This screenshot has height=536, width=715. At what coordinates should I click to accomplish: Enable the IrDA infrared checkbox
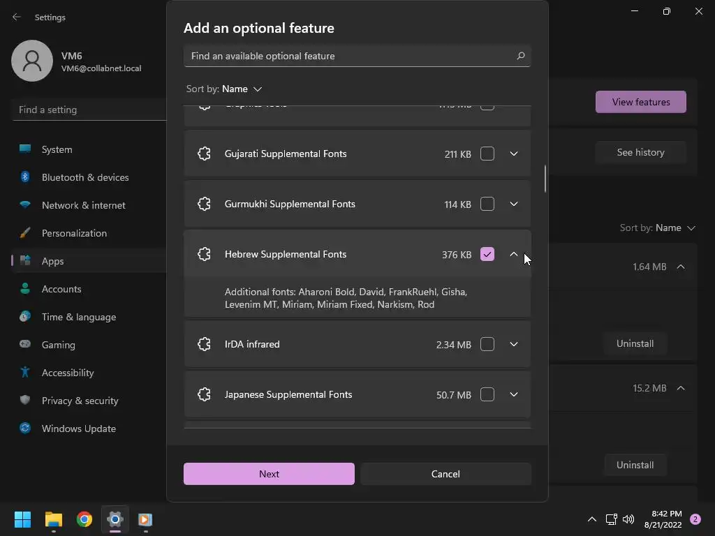tap(487, 344)
